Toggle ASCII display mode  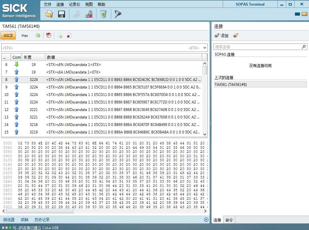(x=8, y=36)
